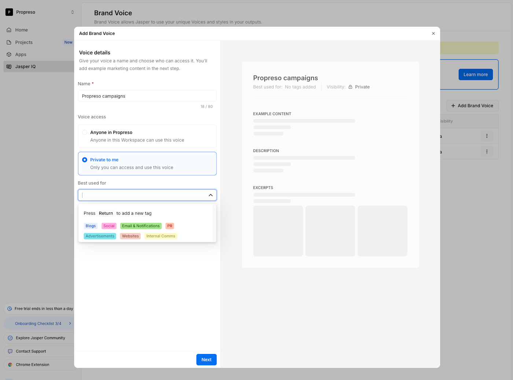The width and height of the screenshot is (513, 380).
Task: Open second row's three-dot menu
Action: (487, 151)
